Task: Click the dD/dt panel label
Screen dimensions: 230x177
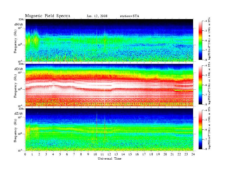Action: coord(19,69)
